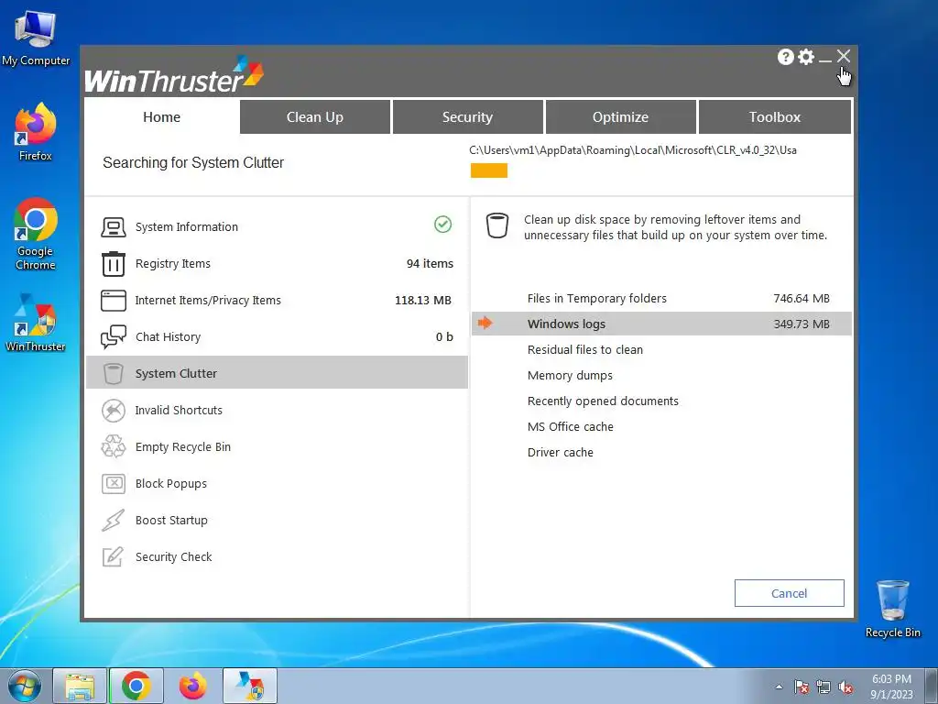Open My Computer desktop icon
Image resolution: width=938 pixels, height=704 pixels.
click(36, 37)
